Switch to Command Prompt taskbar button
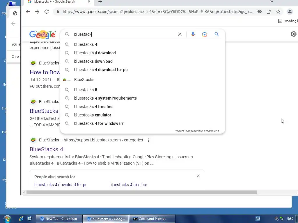The height and width of the screenshot is (223, 298). (x=152, y=219)
